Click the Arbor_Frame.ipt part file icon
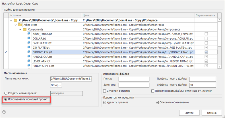The width and height of the screenshot is (225, 118). click(x=29, y=34)
